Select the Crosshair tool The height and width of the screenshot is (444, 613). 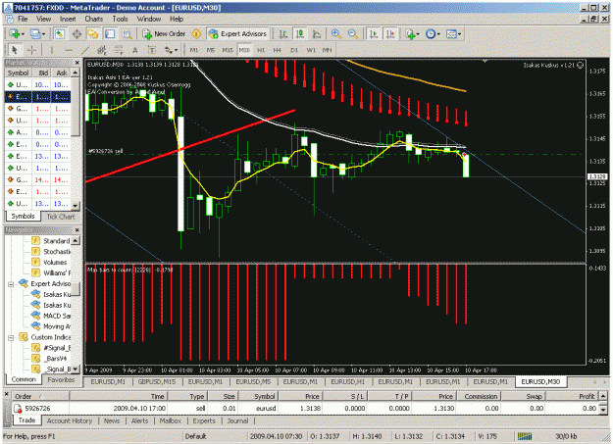pos(31,50)
